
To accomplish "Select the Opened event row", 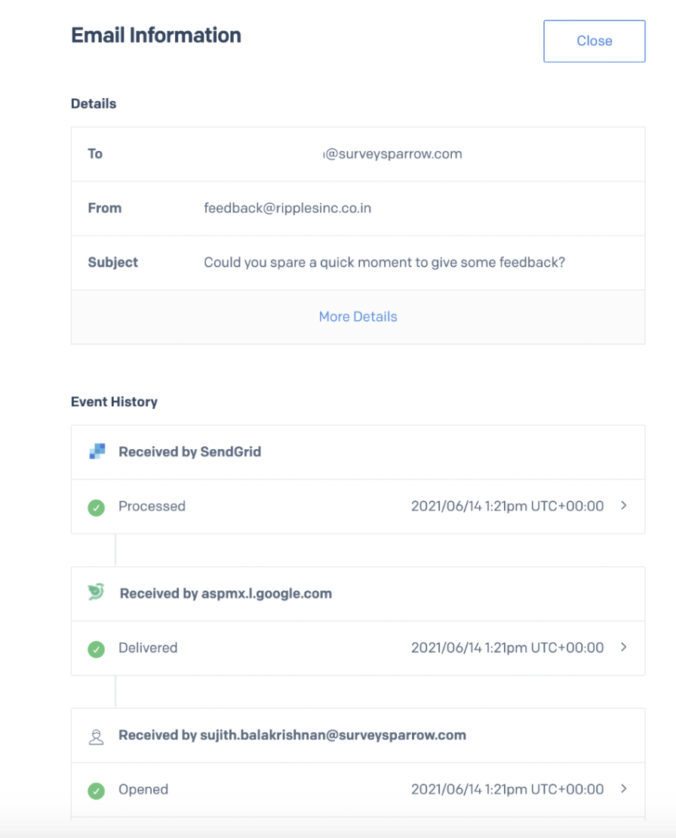I will tap(302, 790).
